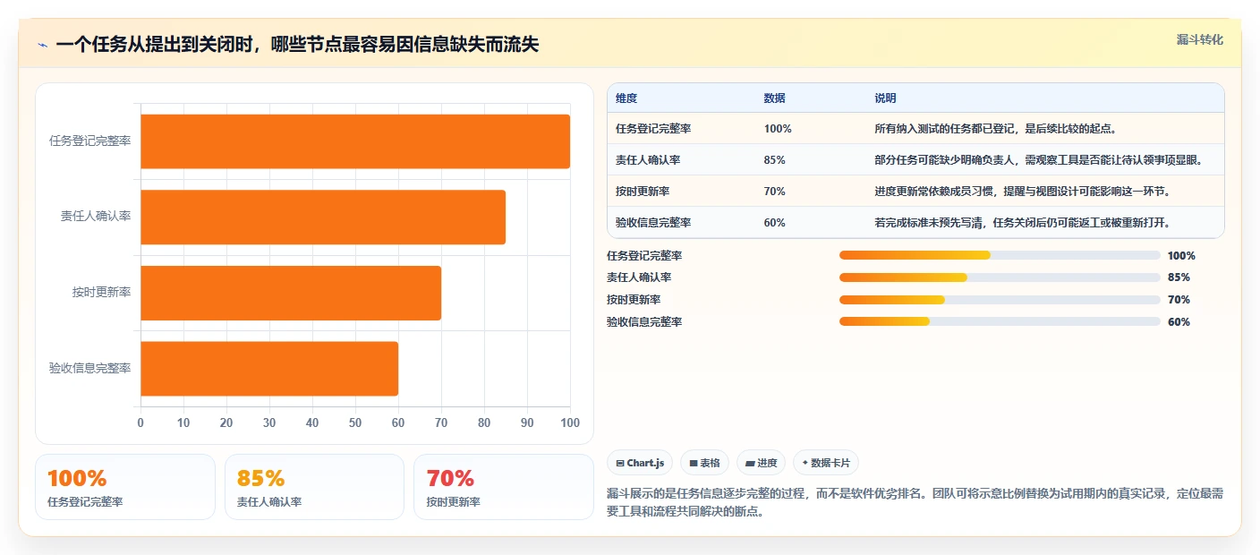This screenshot has width=1260, height=555.
Task: Click the description starting 进度更新常依赖
Action: point(1023,192)
